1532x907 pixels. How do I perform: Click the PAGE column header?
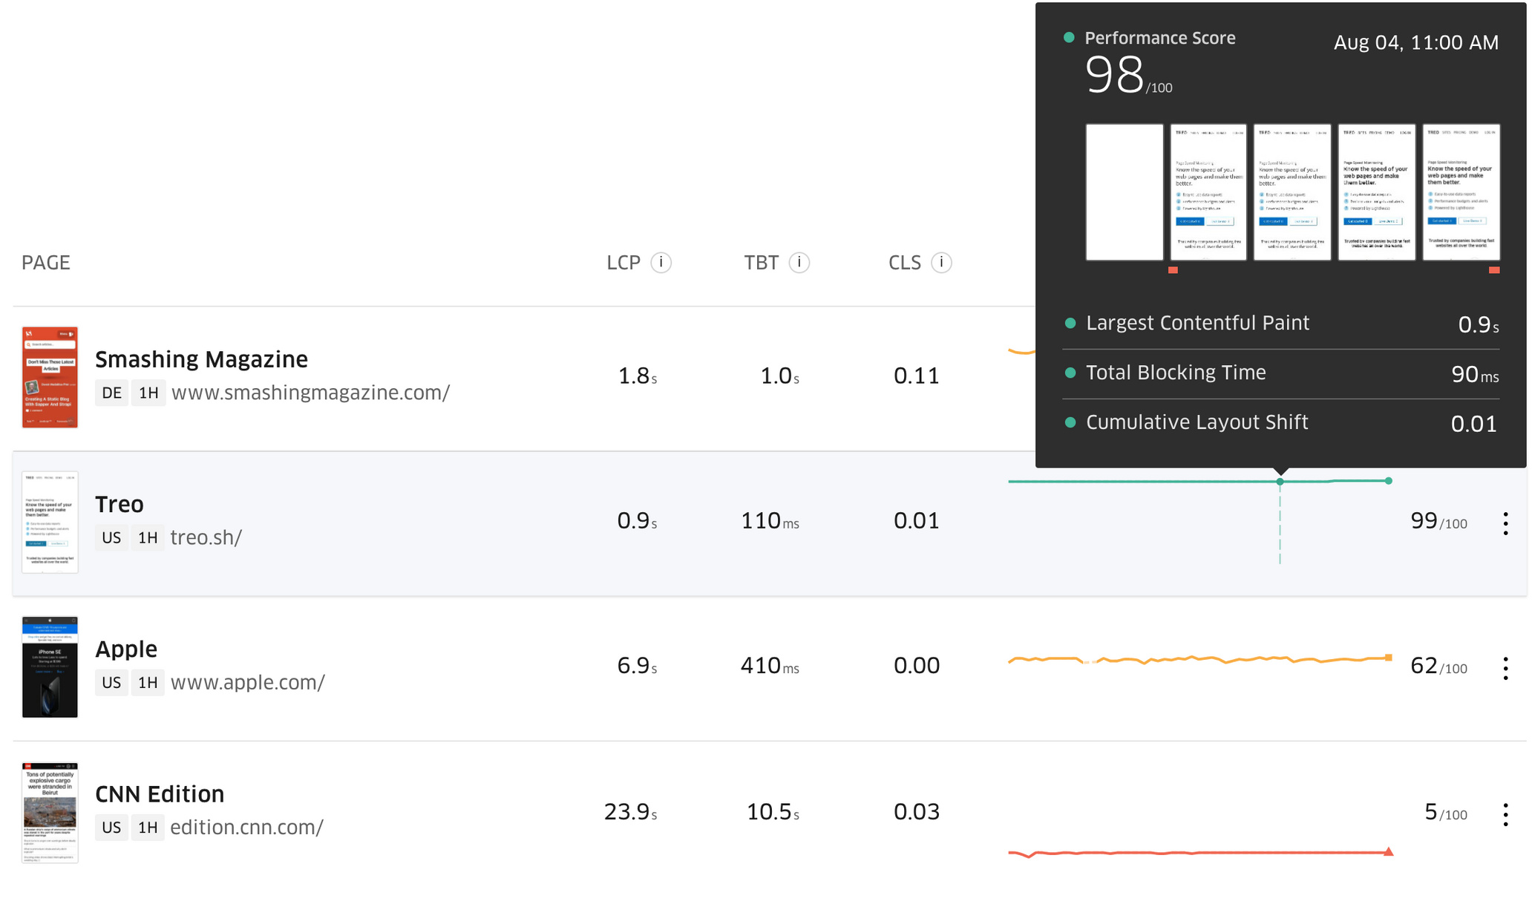(46, 263)
